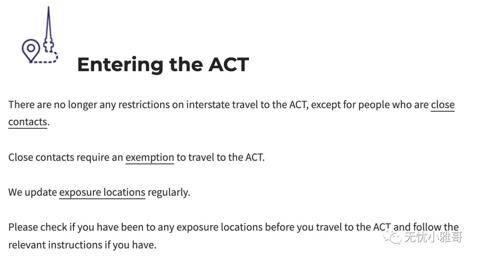Click the inner circle of the map pin
Image resolution: width=478 pixels, height=258 pixels.
pyautogui.click(x=31, y=48)
